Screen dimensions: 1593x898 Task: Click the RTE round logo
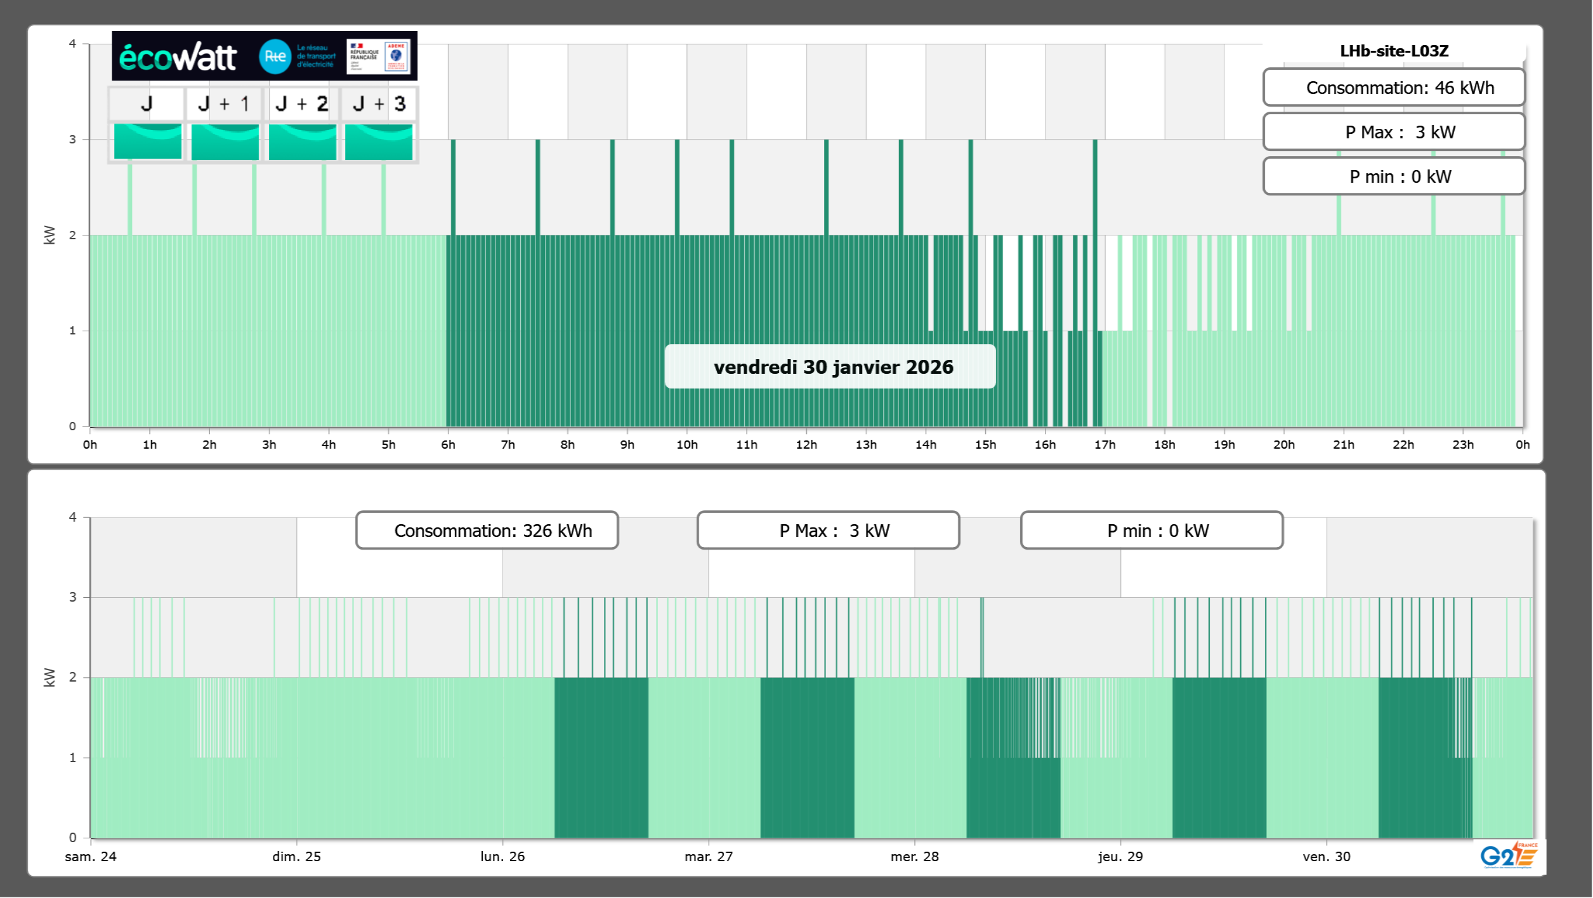275,56
